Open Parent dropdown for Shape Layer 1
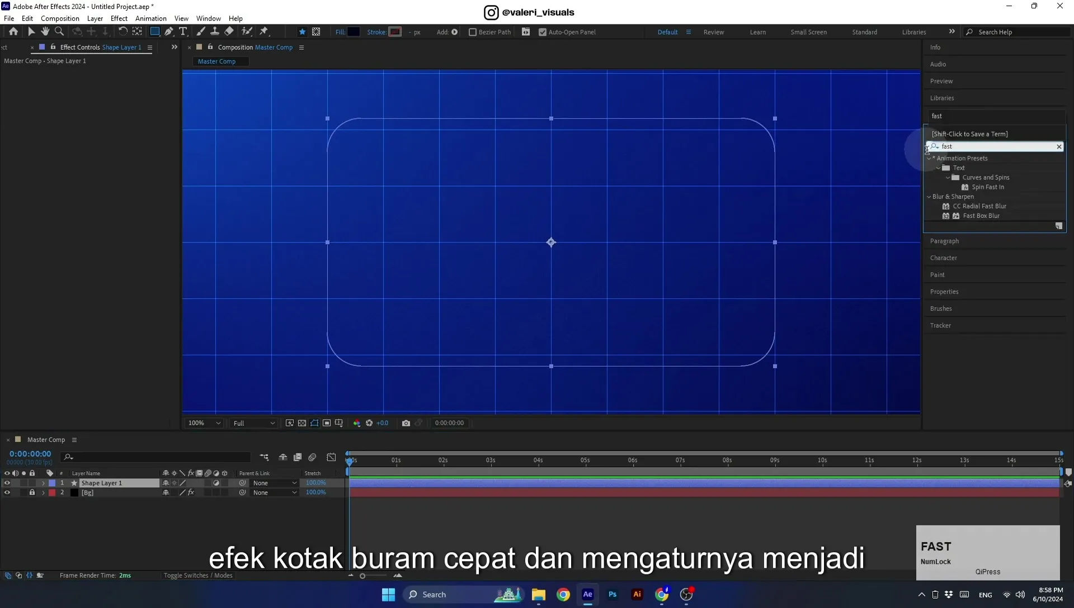Viewport: 1074px width, 608px height. [x=274, y=483]
